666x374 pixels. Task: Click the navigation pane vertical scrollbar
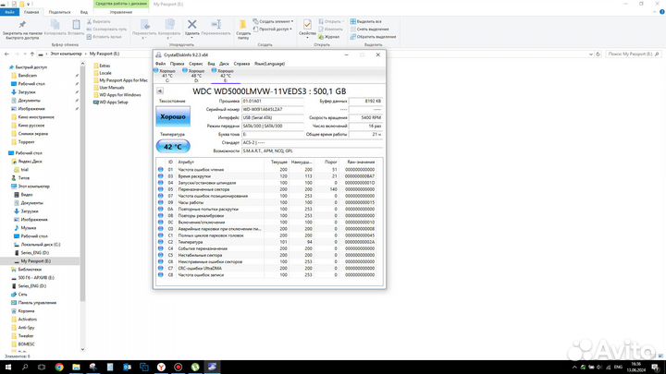point(82,182)
